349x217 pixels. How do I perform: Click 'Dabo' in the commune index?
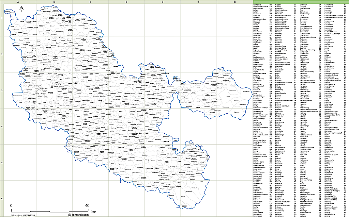point(277,75)
